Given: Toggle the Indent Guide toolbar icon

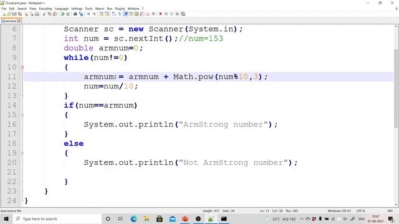Looking at the screenshot, I should pos(125,14).
